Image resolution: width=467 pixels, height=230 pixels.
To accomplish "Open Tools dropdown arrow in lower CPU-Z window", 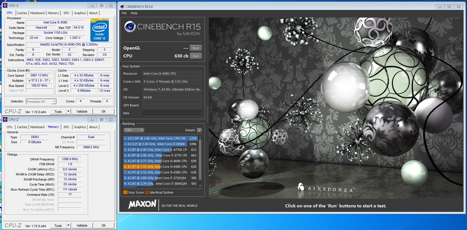I will [68, 225].
